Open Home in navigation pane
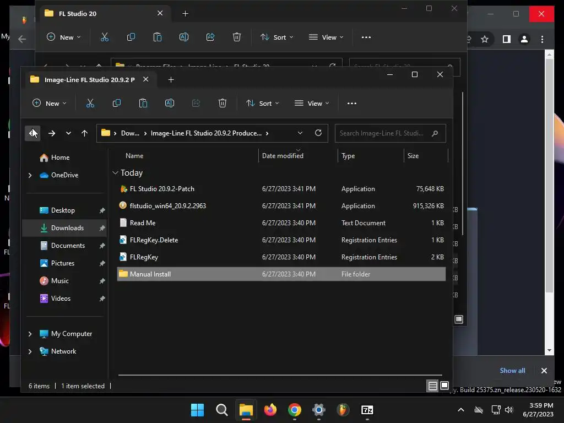The width and height of the screenshot is (564, 423). [x=60, y=158]
